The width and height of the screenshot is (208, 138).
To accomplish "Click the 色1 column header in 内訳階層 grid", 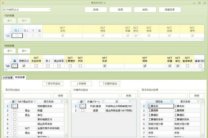I will tap(17, 29).
